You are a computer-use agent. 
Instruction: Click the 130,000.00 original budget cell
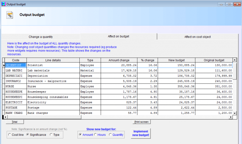click(x=214, y=65)
